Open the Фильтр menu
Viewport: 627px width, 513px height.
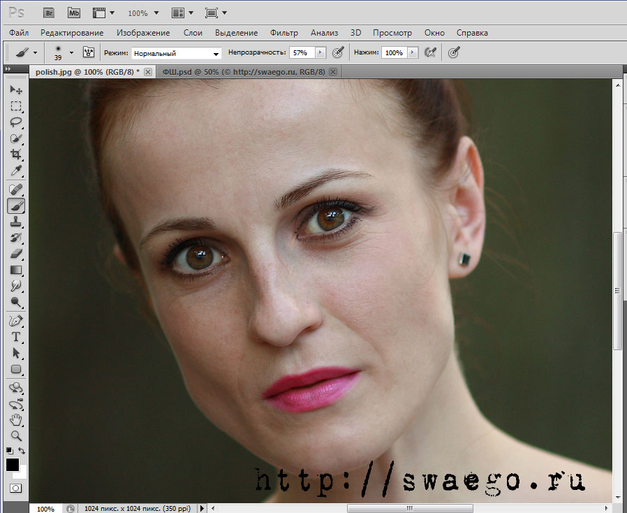[x=283, y=33]
